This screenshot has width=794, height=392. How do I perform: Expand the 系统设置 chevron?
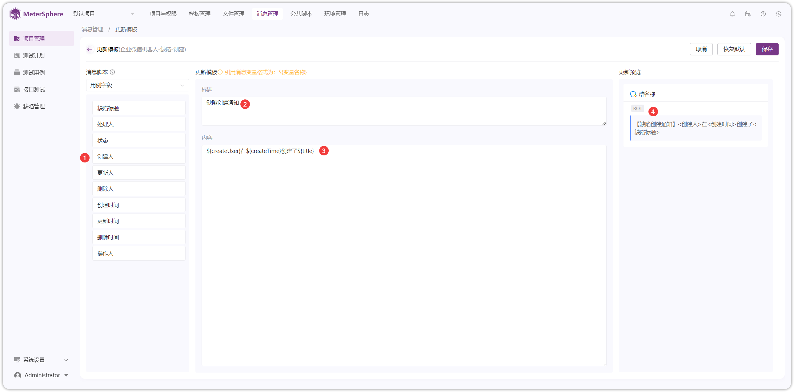pos(66,360)
